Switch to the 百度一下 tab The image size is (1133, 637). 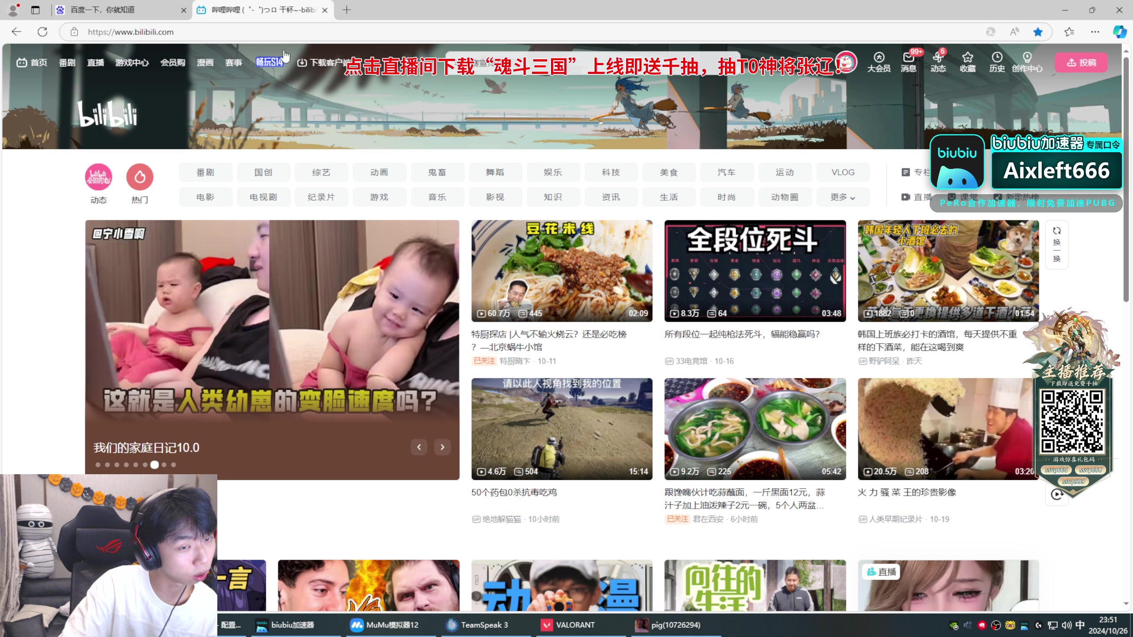tap(122, 10)
